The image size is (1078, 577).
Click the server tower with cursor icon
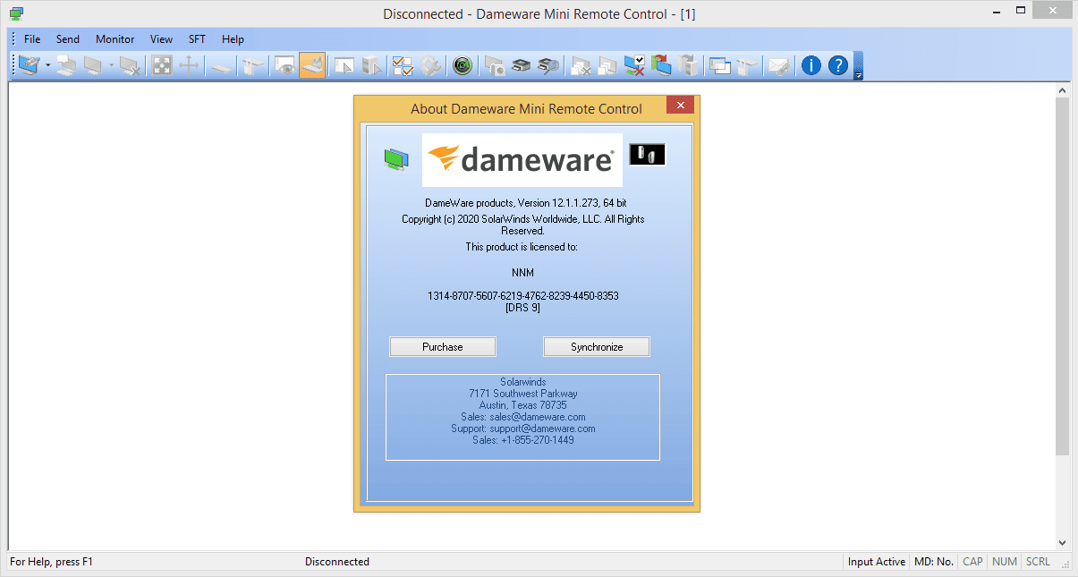tap(371, 65)
